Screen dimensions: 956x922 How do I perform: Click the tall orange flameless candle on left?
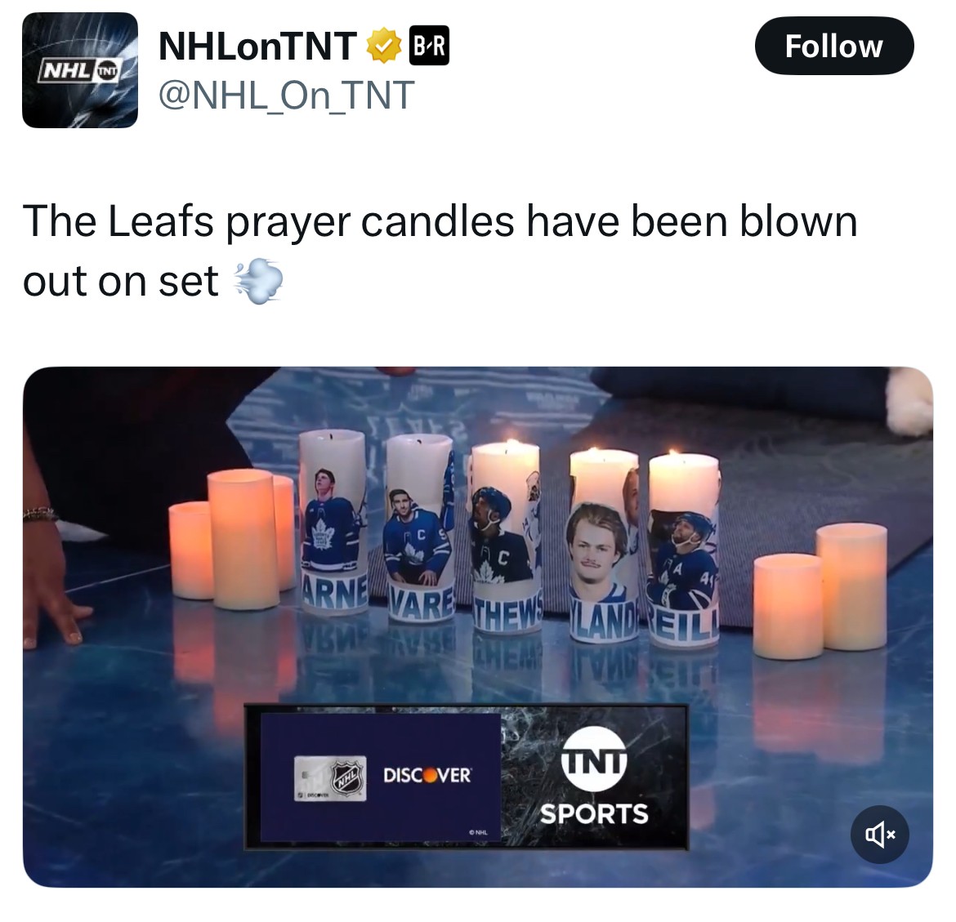243,539
